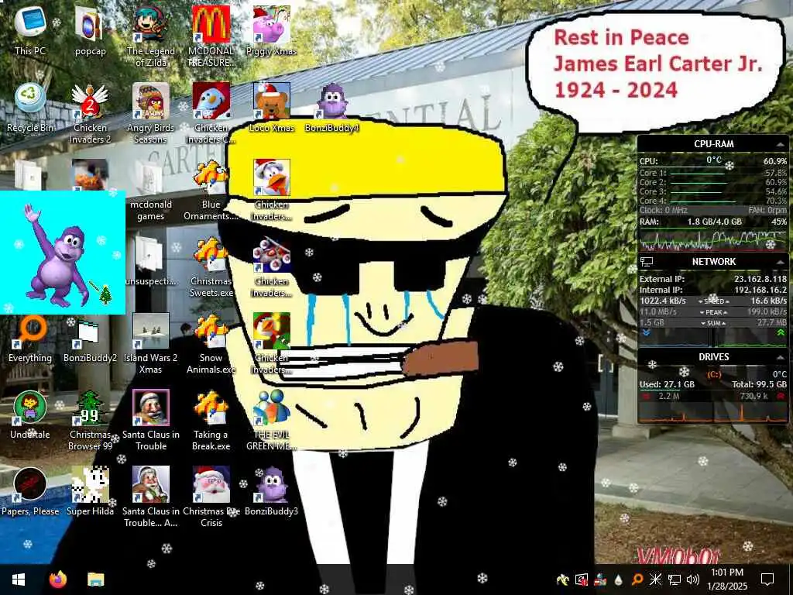Run Taking a Break.exe icon

tap(211, 421)
